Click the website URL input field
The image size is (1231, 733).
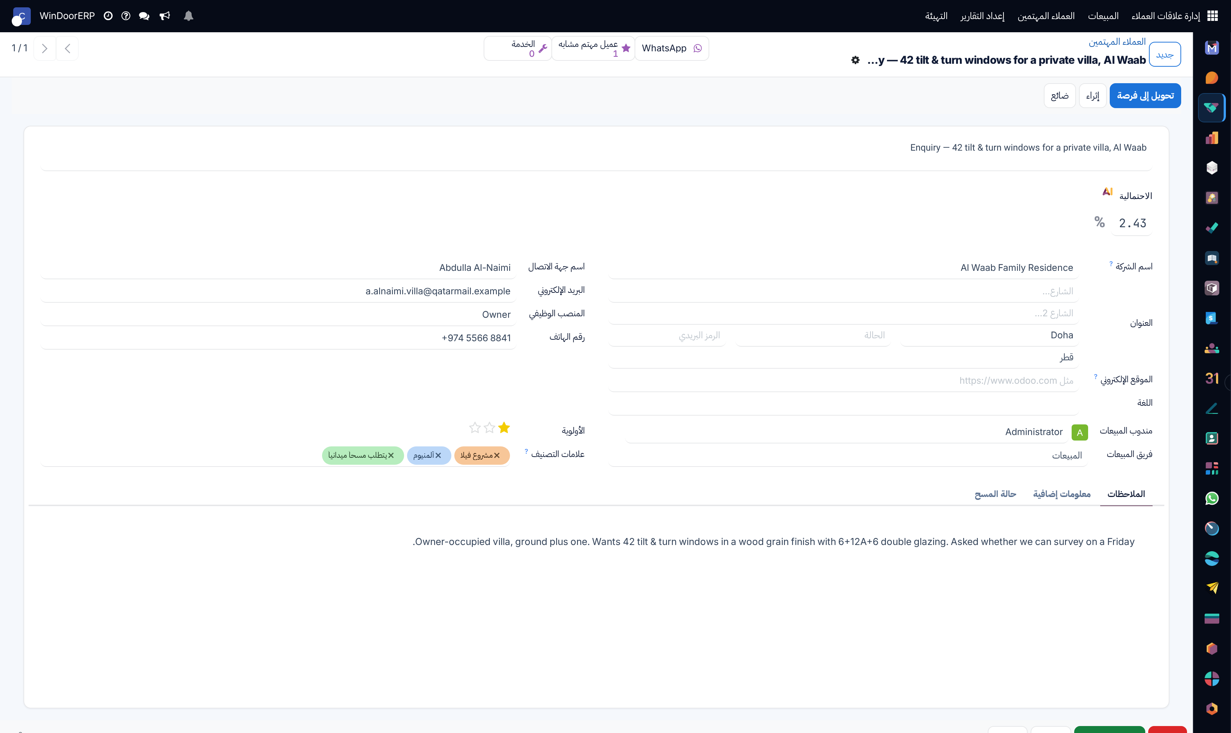click(x=843, y=381)
